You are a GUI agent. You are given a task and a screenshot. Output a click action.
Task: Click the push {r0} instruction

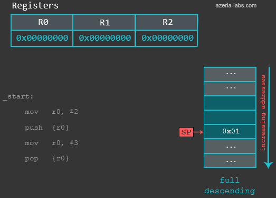(x=46, y=128)
